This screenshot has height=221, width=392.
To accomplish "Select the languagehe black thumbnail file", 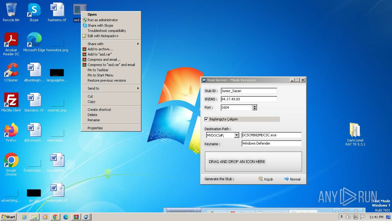I will point(57,75).
